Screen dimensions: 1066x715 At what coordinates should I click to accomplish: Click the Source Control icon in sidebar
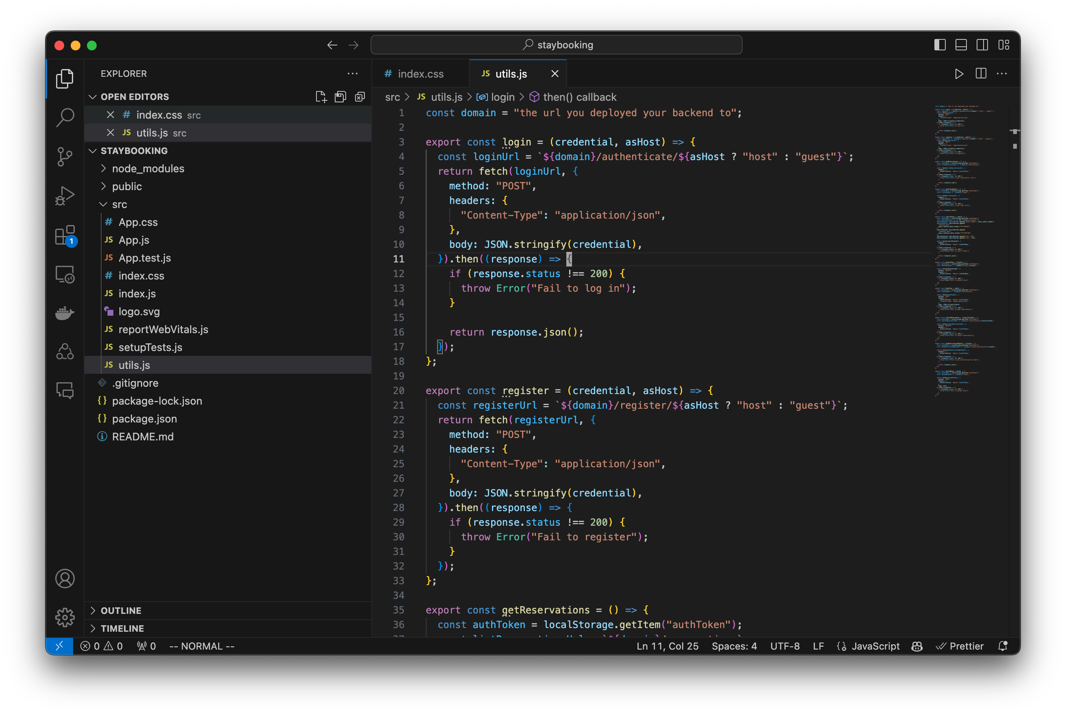pos(65,156)
